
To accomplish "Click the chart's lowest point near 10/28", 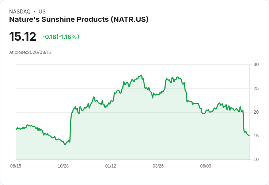I will point(65,145).
